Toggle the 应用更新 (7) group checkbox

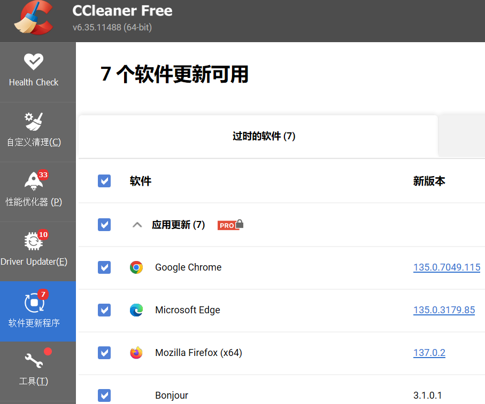click(x=104, y=225)
